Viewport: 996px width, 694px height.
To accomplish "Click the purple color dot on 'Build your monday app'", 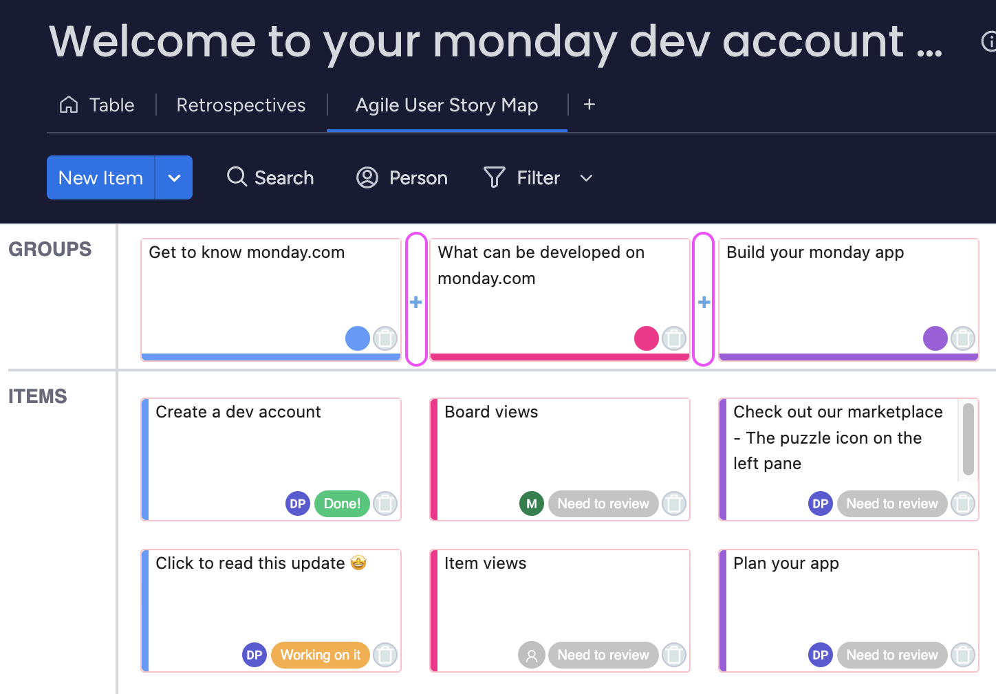I will [x=935, y=338].
